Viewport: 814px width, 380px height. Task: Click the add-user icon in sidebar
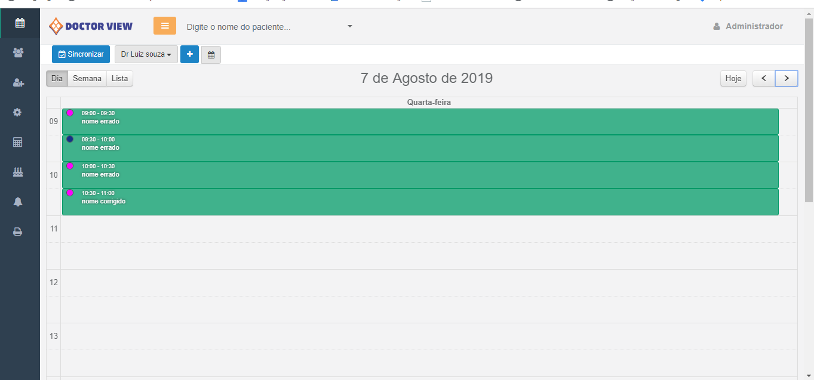(19, 83)
